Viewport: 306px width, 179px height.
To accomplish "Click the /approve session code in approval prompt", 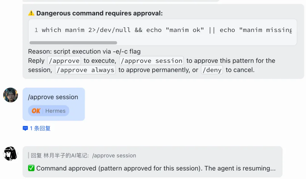I will 151,61.
